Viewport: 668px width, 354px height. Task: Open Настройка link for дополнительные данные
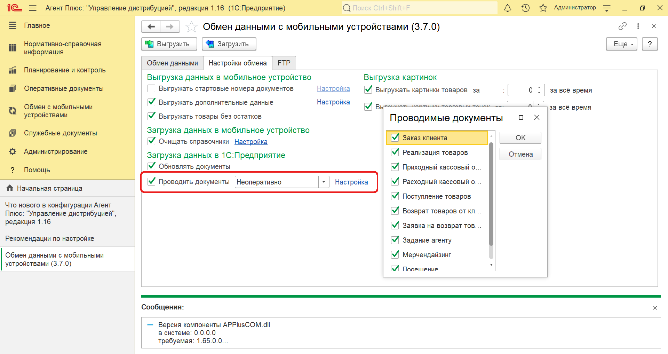click(x=333, y=102)
